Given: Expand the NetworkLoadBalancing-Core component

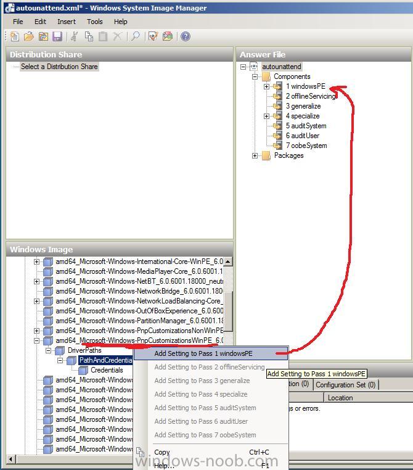Looking at the screenshot, I should [36, 301].
